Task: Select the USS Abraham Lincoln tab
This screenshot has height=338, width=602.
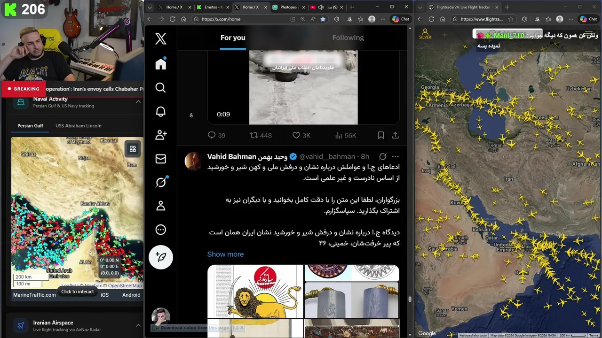Action: point(79,126)
